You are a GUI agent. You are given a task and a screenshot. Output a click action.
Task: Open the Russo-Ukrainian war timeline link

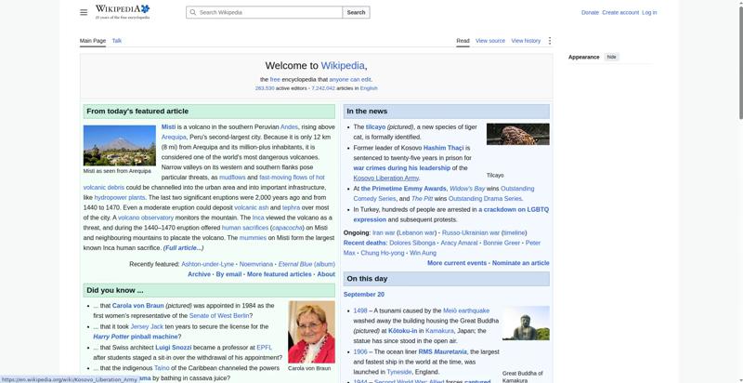[515, 232]
